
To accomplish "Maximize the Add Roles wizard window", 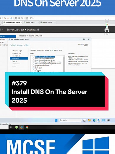I will tap(84, 39).
